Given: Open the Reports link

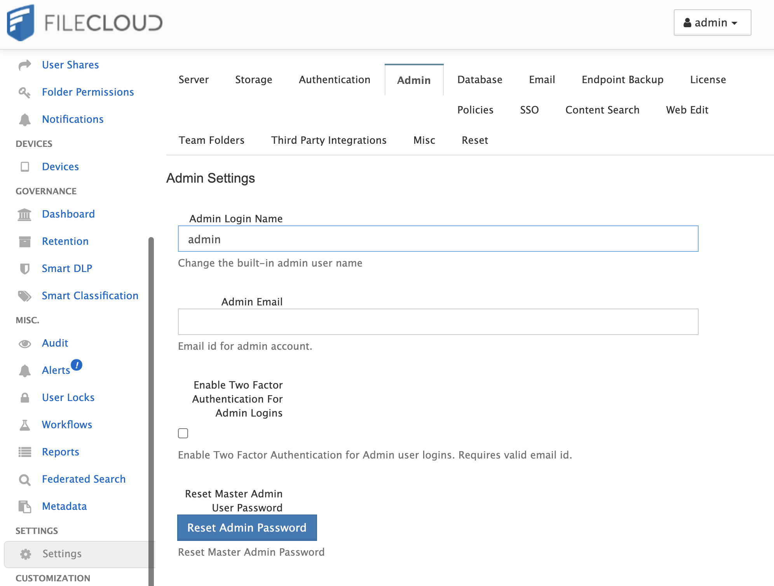Looking at the screenshot, I should 61,452.
